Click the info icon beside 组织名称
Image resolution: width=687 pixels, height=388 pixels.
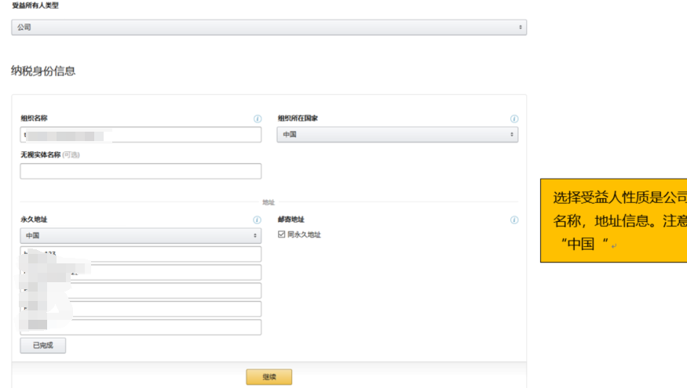pyautogui.click(x=257, y=119)
